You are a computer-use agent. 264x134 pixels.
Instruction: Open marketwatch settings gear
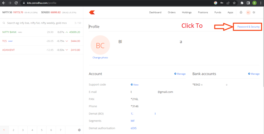[79, 130]
